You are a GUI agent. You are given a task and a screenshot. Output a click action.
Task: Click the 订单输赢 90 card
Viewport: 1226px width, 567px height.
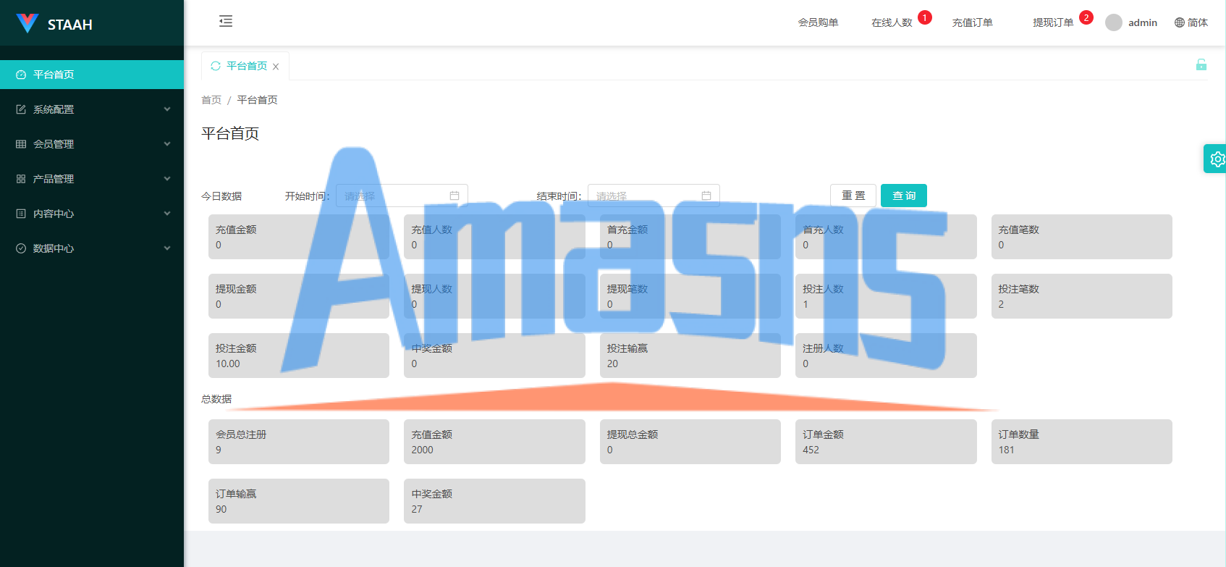(x=299, y=501)
